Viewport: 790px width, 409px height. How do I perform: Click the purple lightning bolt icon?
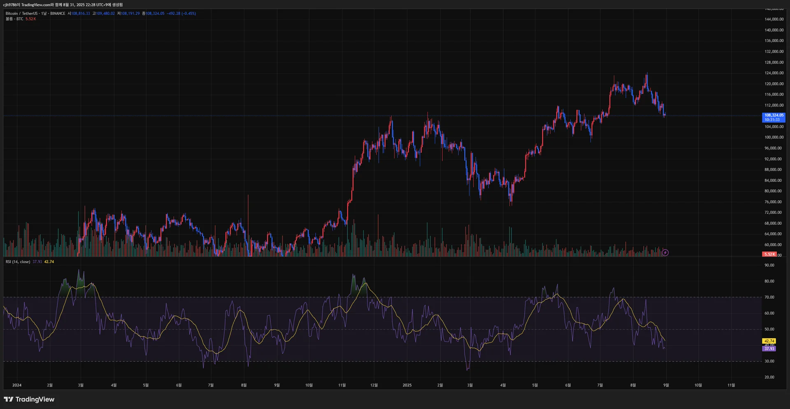point(665,253)
